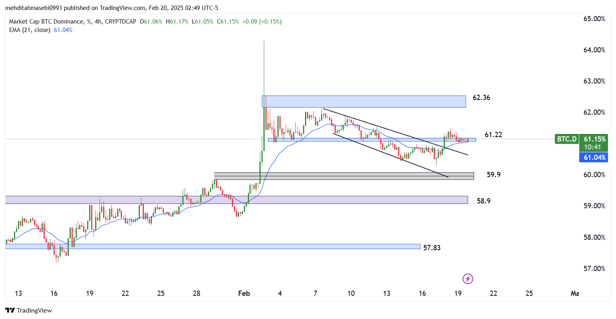
Task: Select the blue 57.83 zone rectangle
Action: [x=213, y=247]
